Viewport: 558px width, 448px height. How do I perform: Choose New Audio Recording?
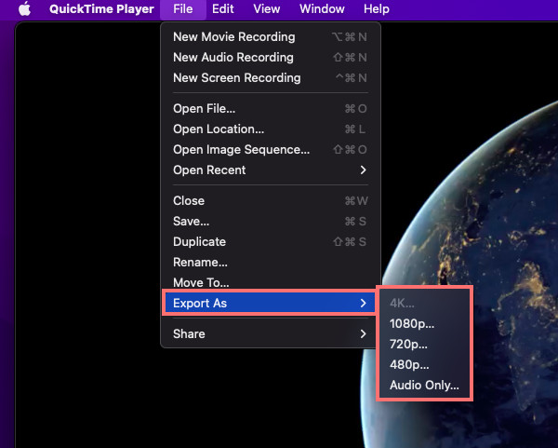(271, 58)
